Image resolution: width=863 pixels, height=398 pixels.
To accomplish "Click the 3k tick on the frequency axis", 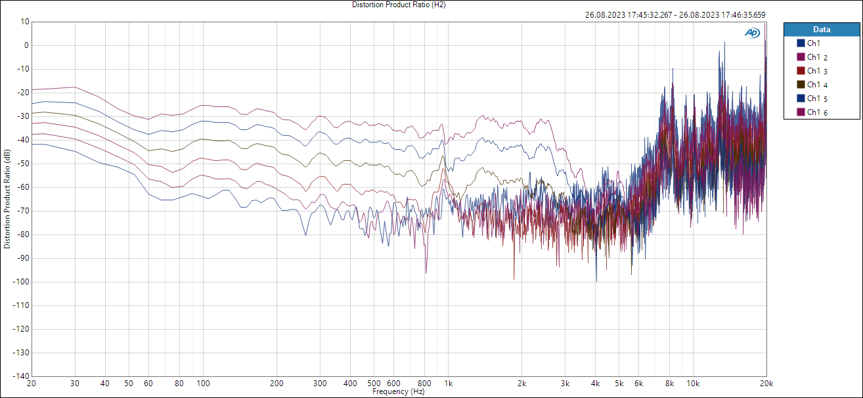I will [x=565, y=383].
